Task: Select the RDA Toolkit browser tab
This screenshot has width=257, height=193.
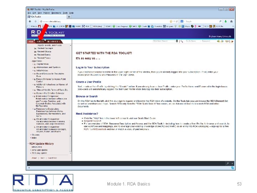Action: (x=47, y=17)
